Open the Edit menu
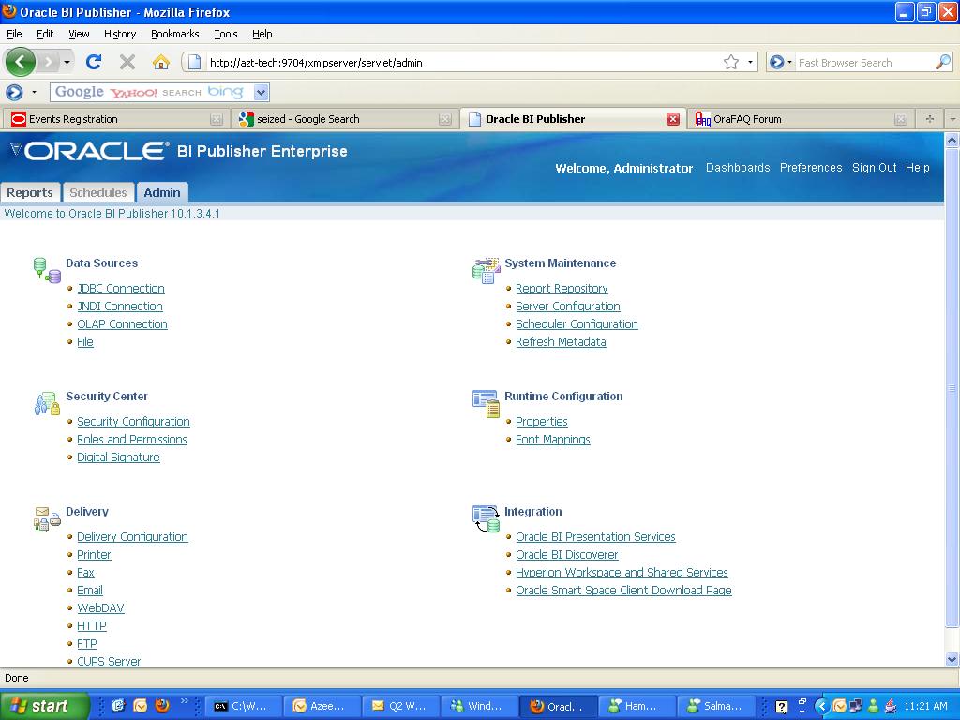The width and height of the screenshot is (960, 720). pos(45,34)
